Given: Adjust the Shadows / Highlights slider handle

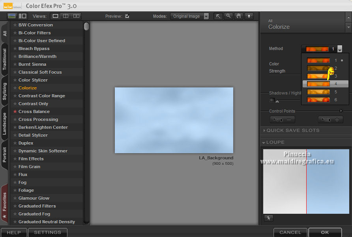Looking at the screenshot, I should (x=277, y=102).
